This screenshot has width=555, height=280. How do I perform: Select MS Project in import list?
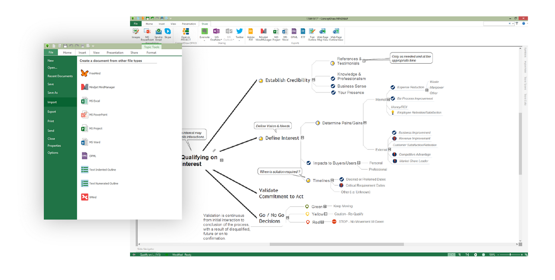click(x=91, y=129)
